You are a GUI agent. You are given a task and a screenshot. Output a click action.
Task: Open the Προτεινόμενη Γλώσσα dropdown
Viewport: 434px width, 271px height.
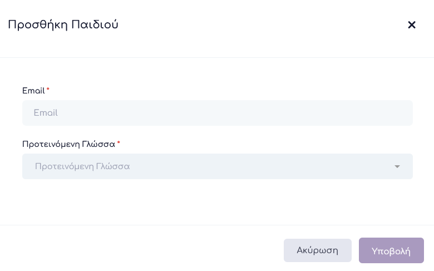[x=218, y=166]
